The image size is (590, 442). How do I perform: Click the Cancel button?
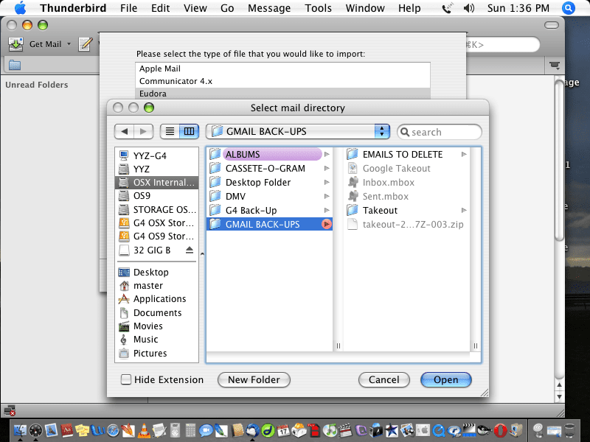(383, 379)
